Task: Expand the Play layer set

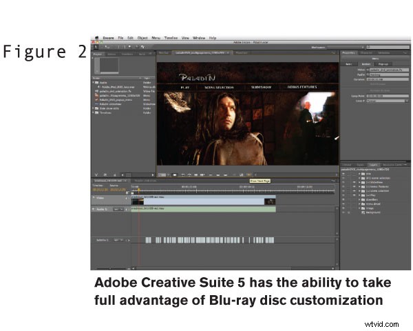Action: [x=359, y=195]
